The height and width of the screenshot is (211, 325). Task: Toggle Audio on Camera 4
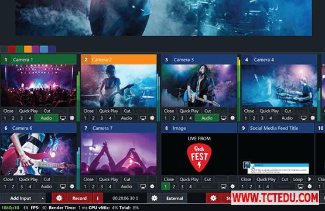(x=287, y=118)
